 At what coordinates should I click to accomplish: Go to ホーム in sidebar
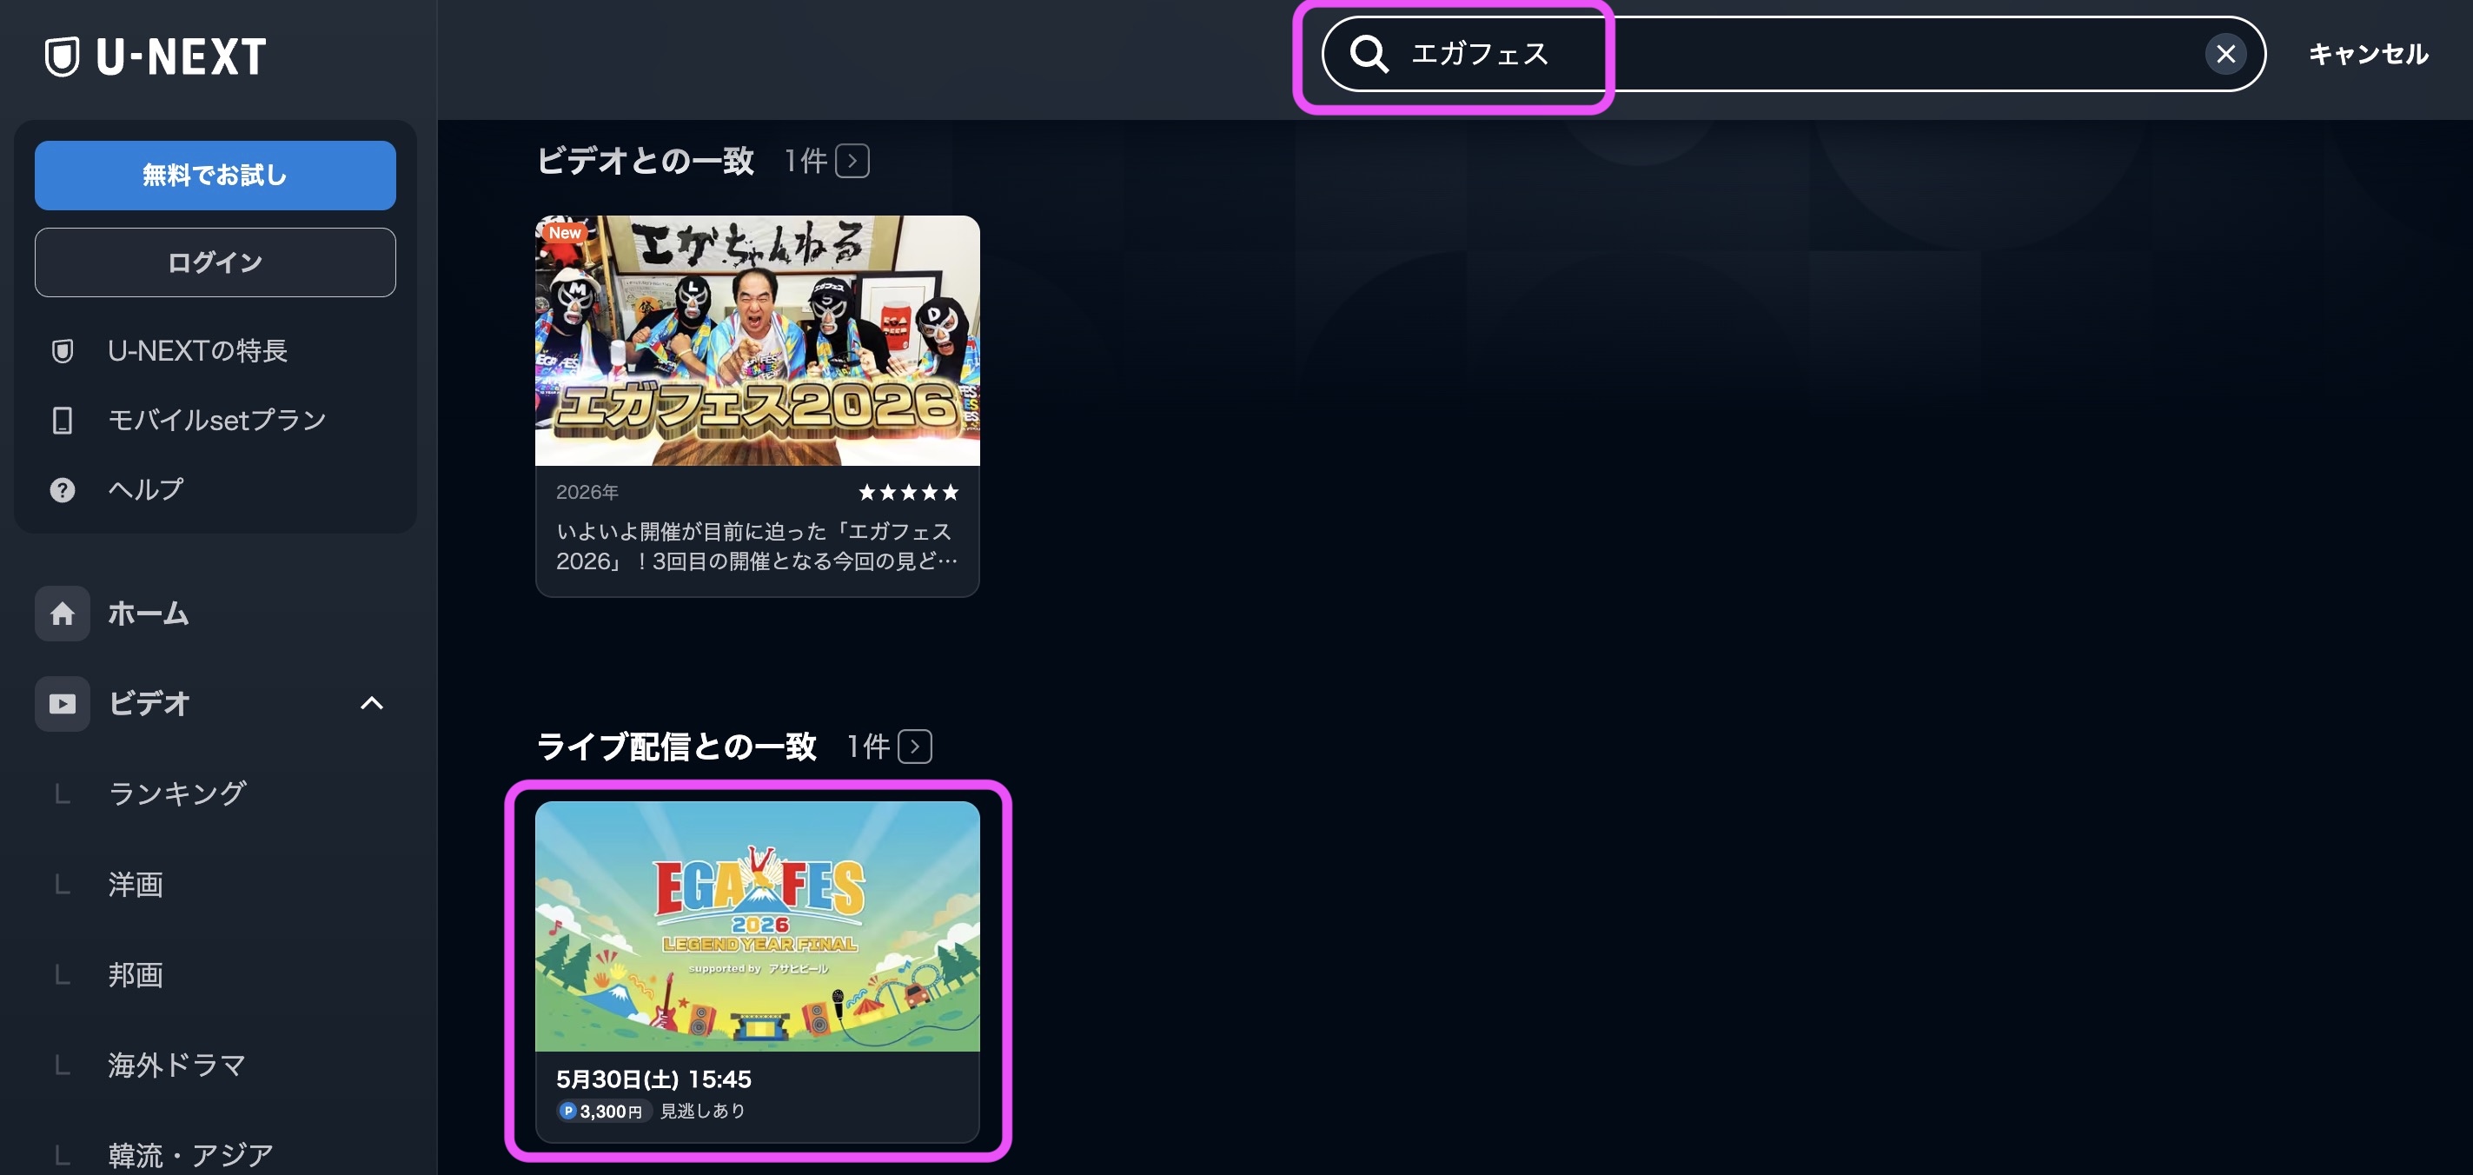click(x=148, y=614)
